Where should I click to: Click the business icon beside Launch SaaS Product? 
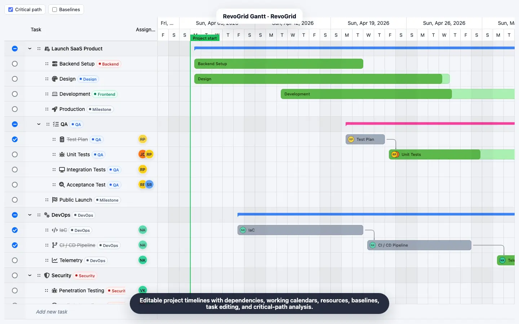pos(47,49)
